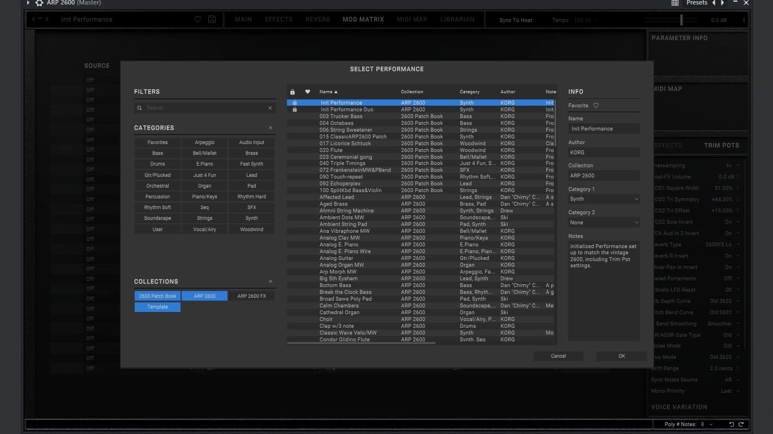Viewport: 773px width, 434px height.
Task: Toggle the Favorite heart in INFO panel
Action: click(x=596, y=106)
